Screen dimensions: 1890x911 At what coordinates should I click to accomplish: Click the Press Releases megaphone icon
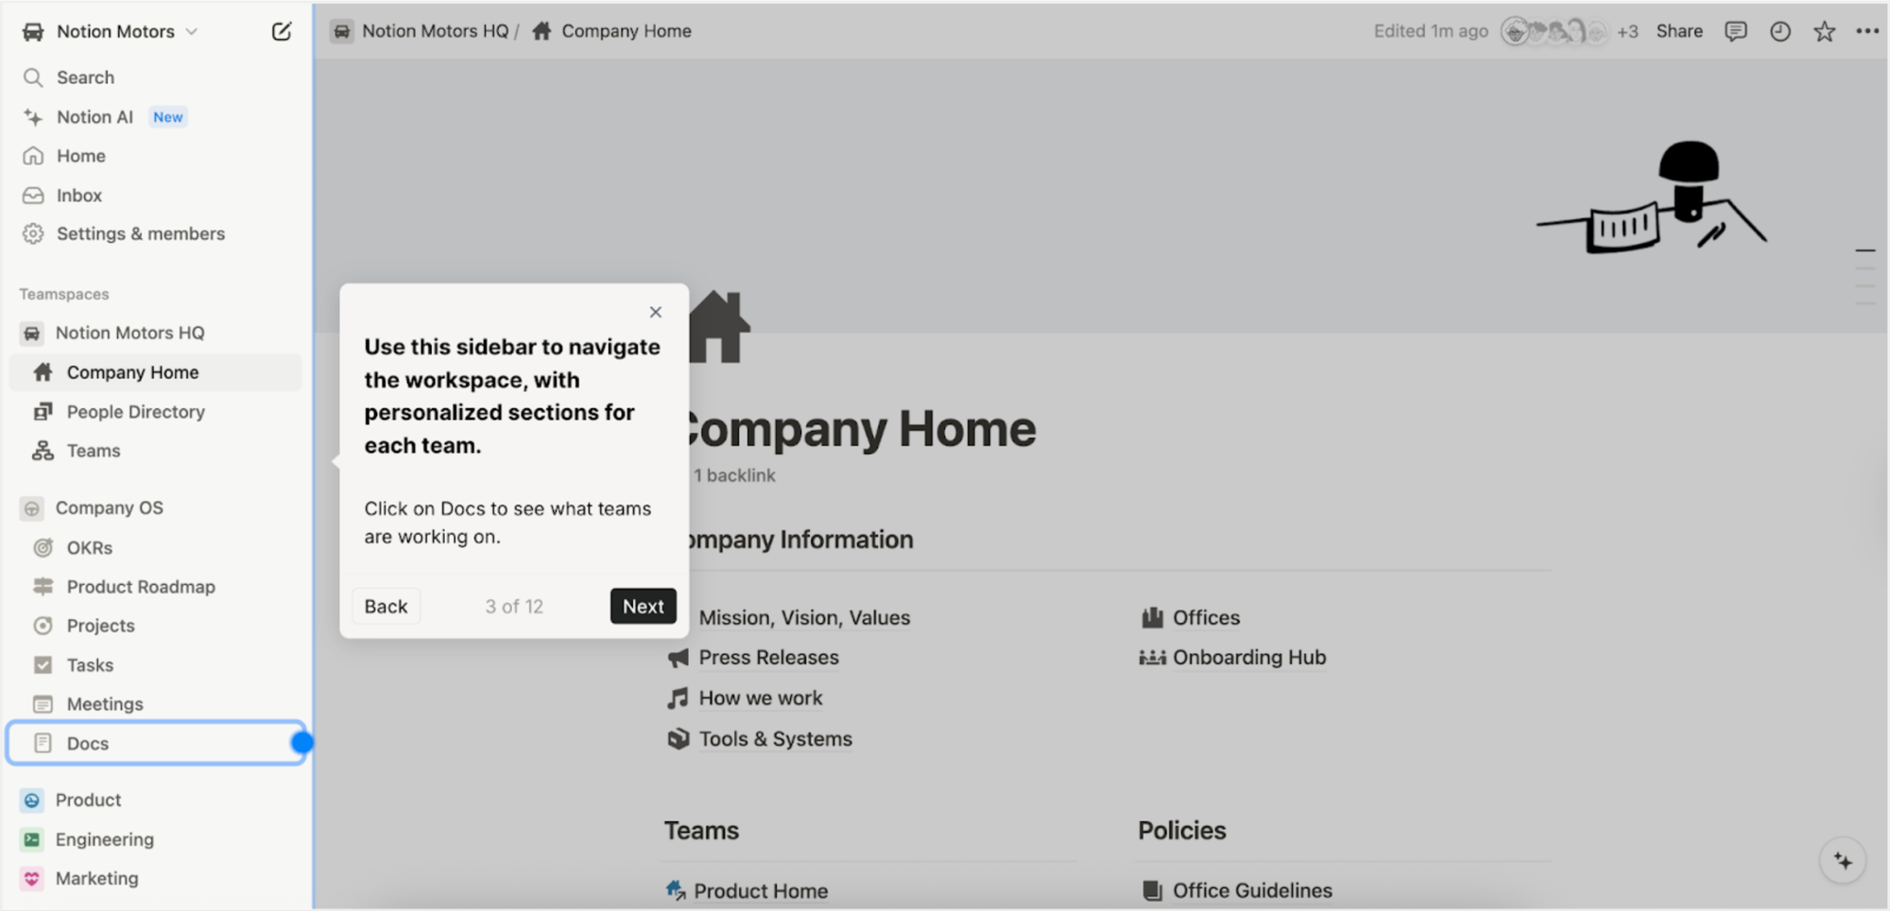[x=678, y=658]
